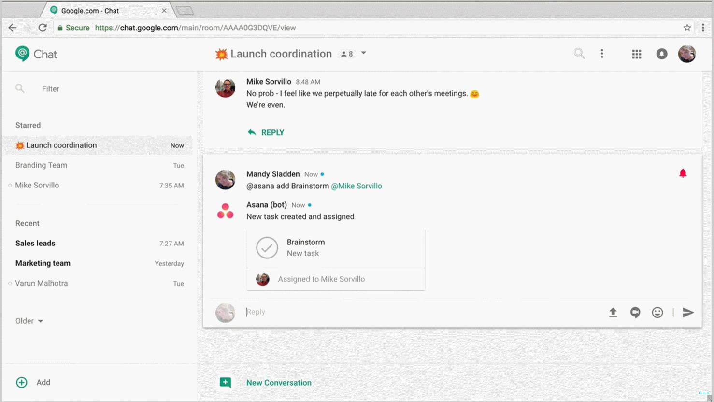Reload the page with refresh icon
Screen dimensions: 714x402
point(43,28)
